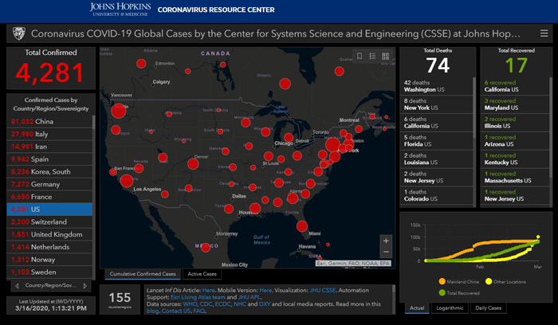Toggle Total Recovered legend green marker

(x=442, y=293)
